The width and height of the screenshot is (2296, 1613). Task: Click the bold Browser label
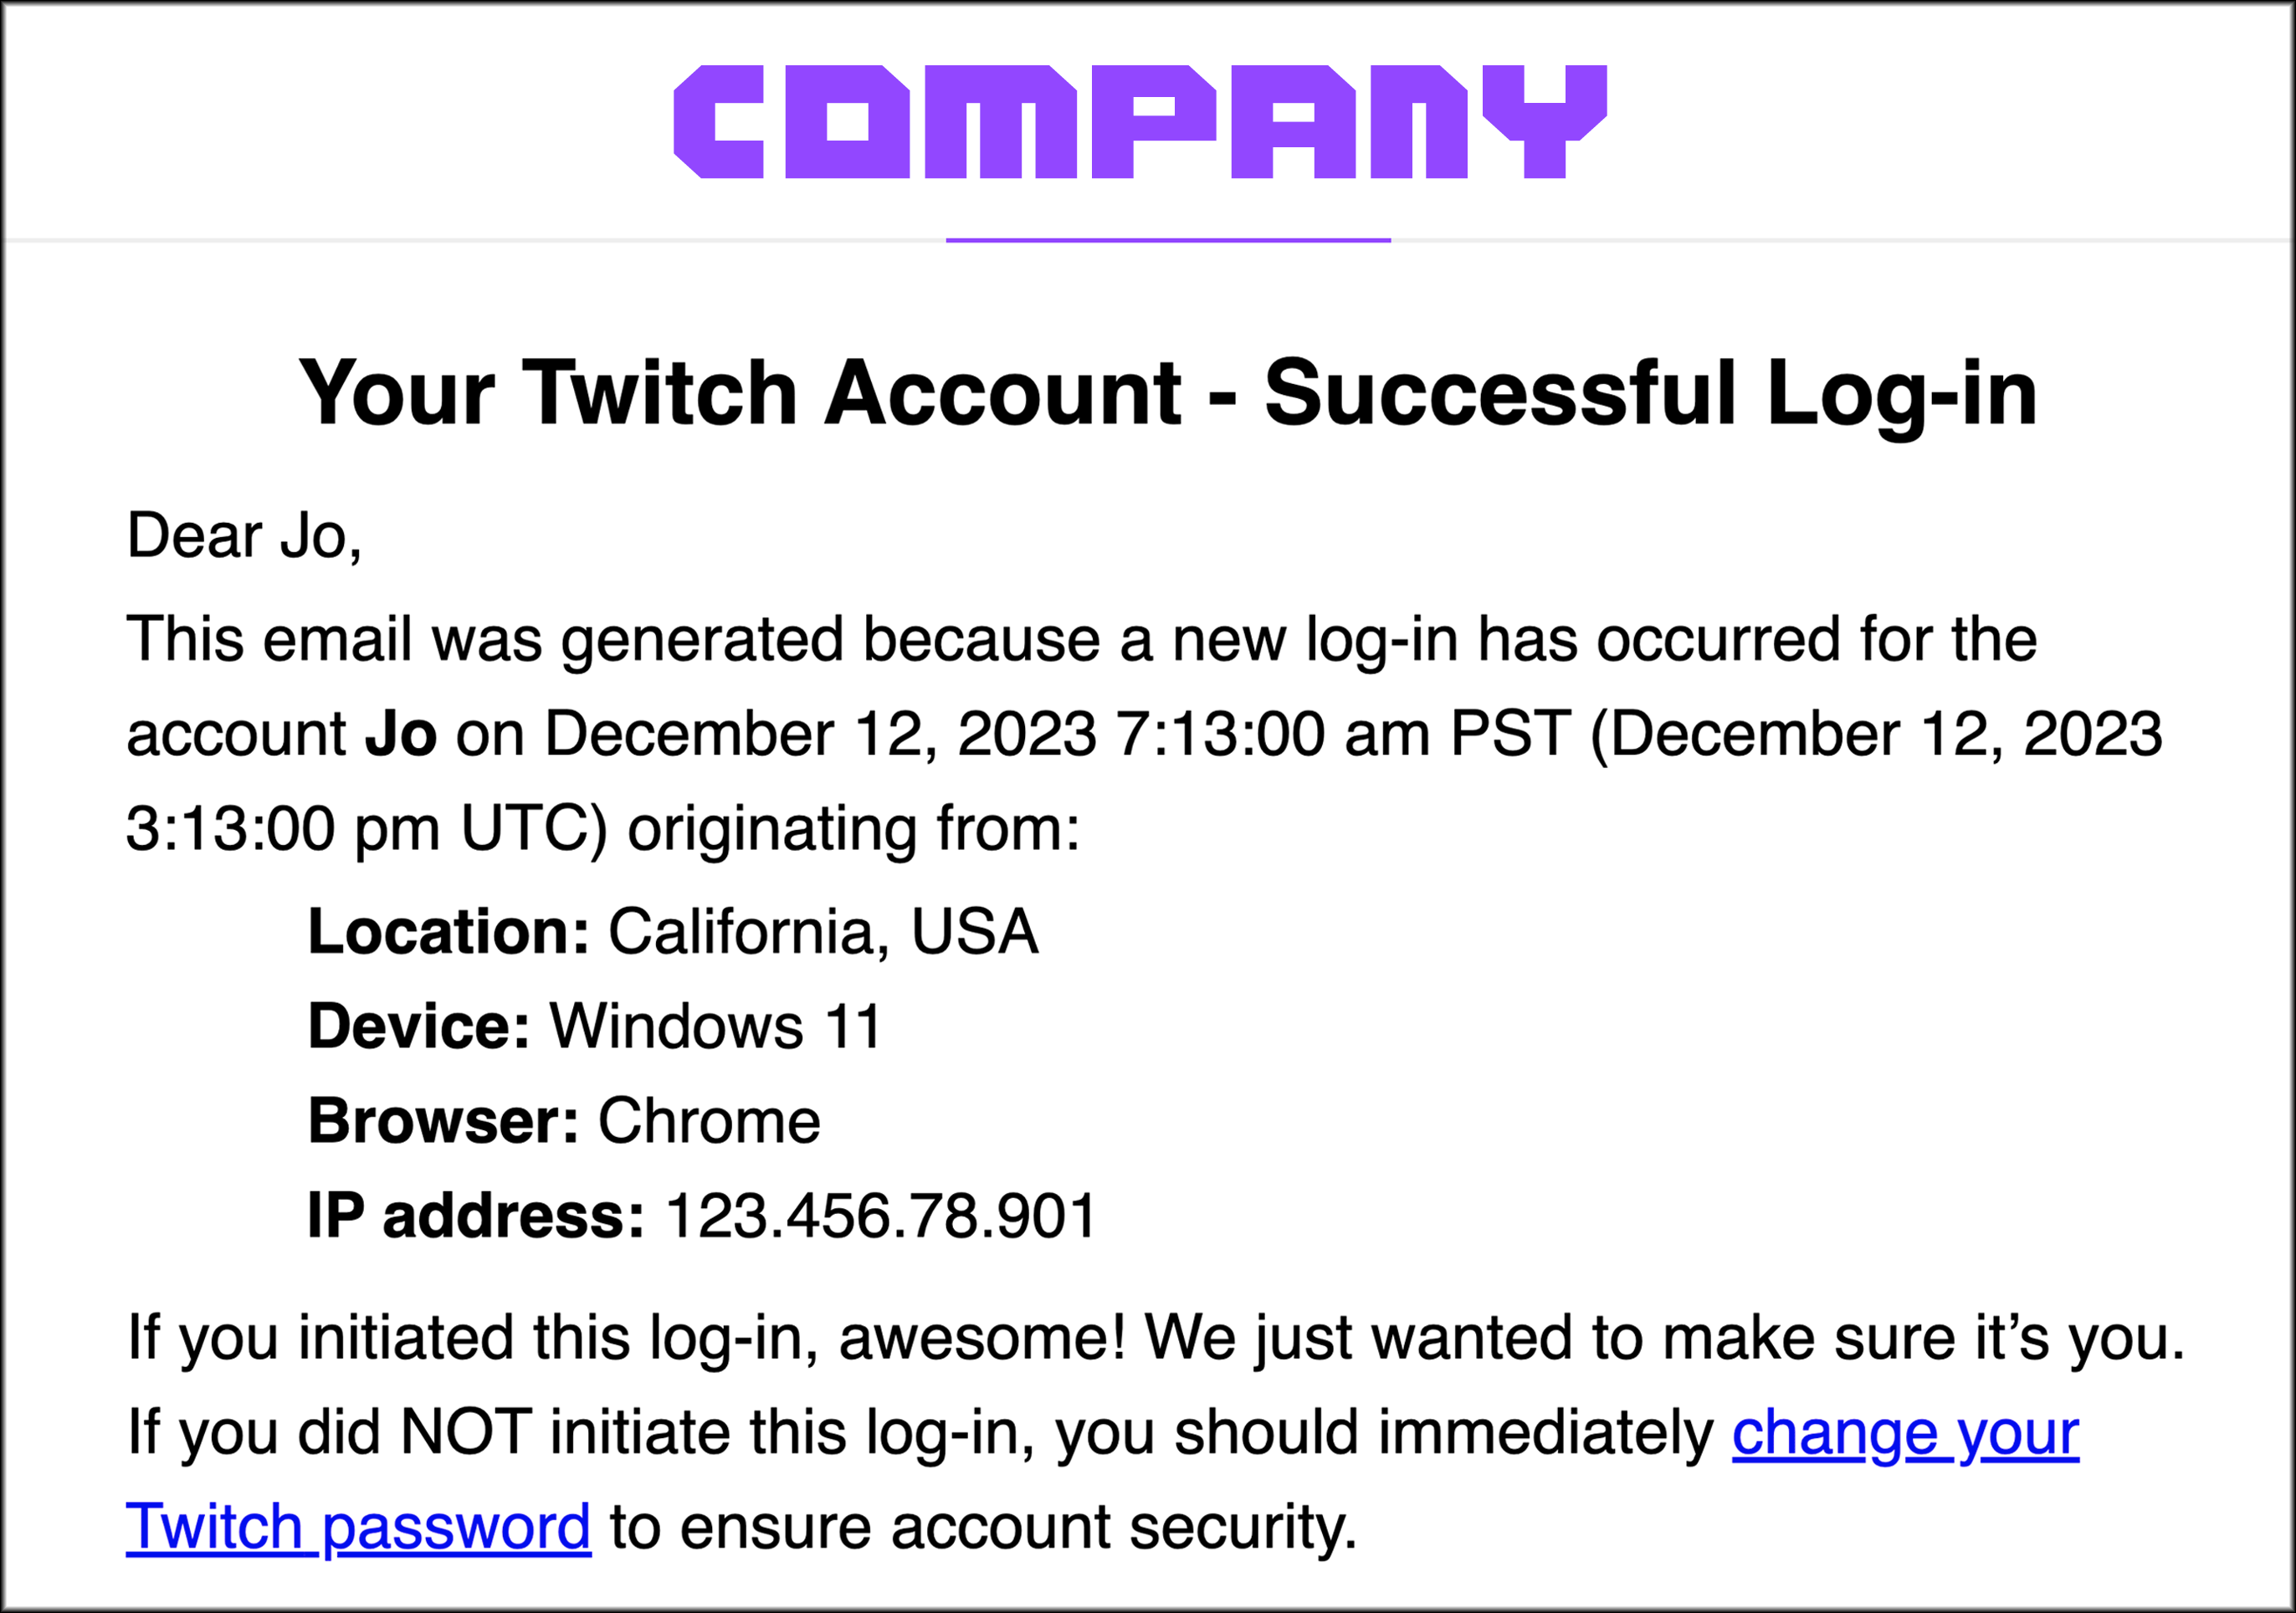click(x=443, y=1121)
